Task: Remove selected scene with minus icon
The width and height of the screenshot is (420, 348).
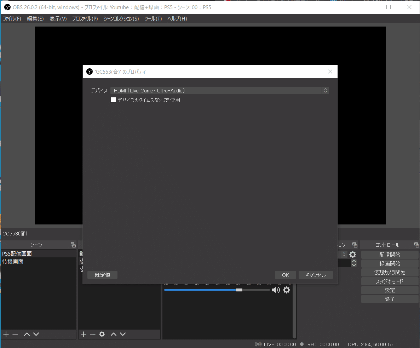Action: point(15,334)
